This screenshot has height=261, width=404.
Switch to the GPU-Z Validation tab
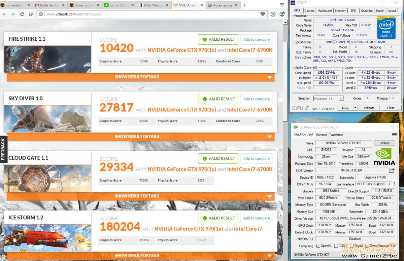(x=337, y=135)
